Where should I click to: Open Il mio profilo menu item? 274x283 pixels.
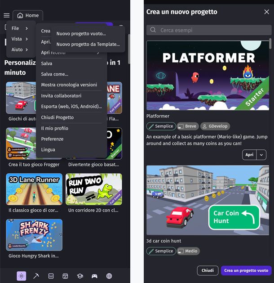(x=71, y=128)
